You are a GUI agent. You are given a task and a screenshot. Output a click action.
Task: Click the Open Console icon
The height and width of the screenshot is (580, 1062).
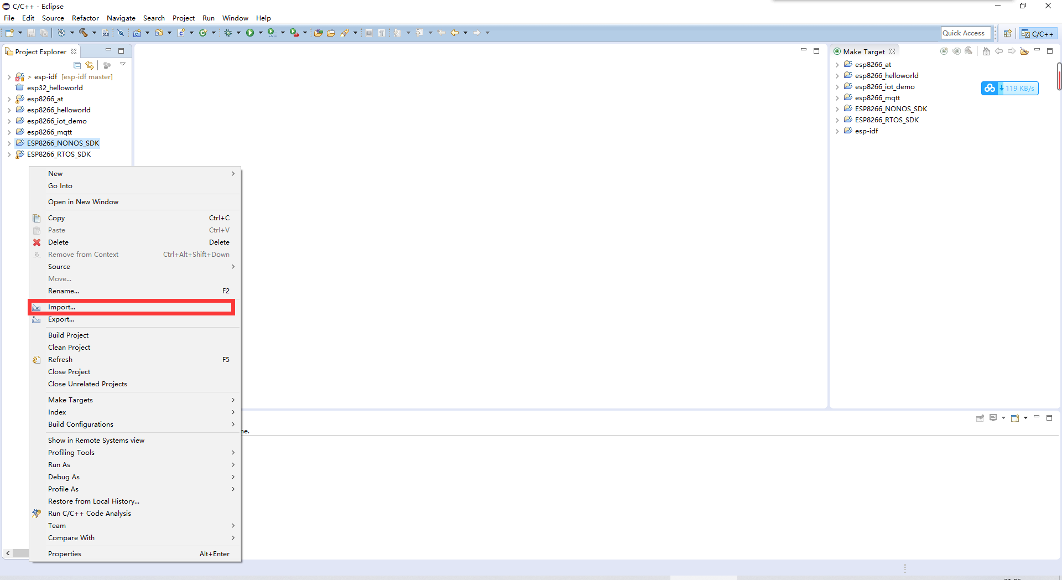(1015, 418)
